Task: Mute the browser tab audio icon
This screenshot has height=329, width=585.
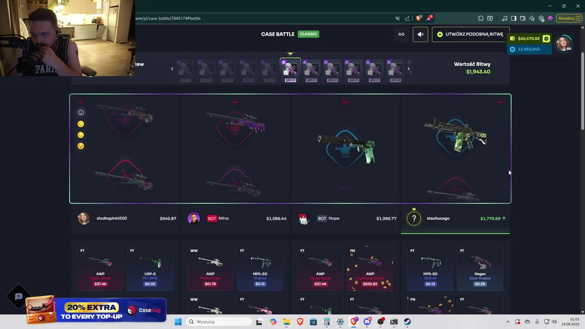Action: pyautogui.click(x=397, y=18)
